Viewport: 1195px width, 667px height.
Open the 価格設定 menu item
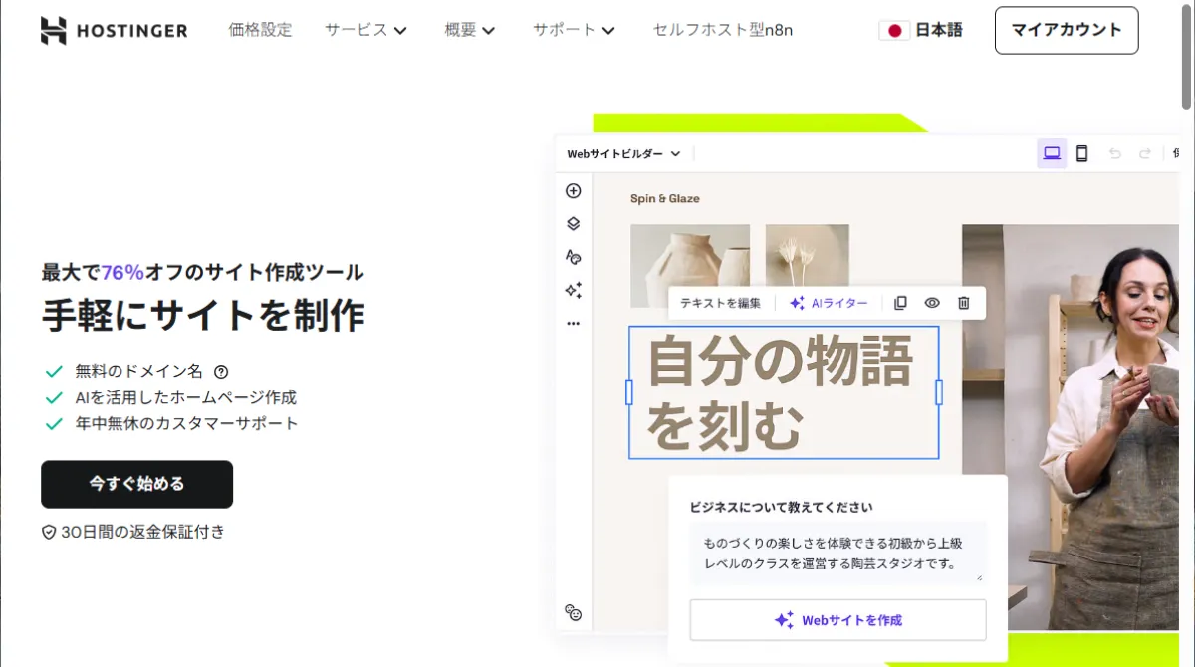[260, 30]
